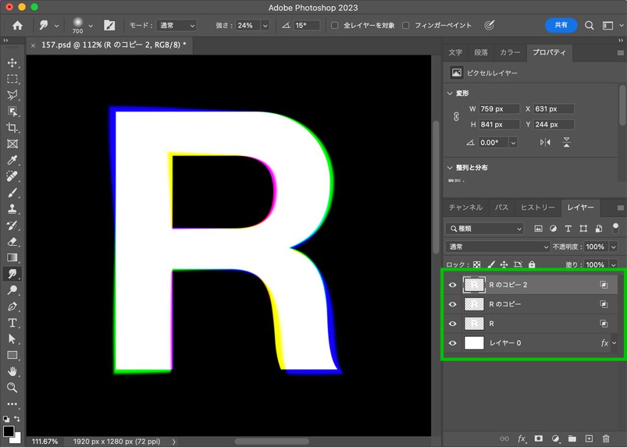627x447 pixels.
Task: Open the 文字 panel tab
Action: pyautogui.click(x=456, y=53)
